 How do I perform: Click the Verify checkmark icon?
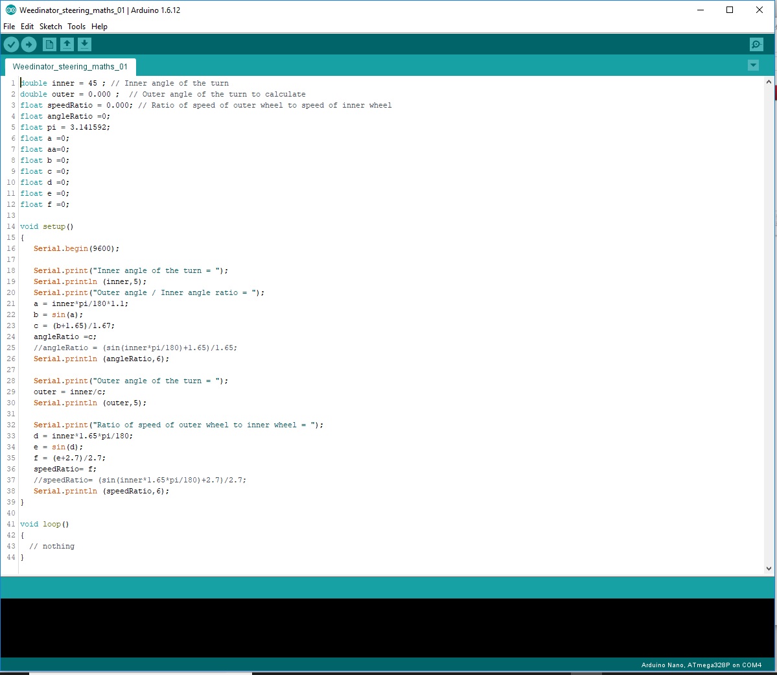11,44
